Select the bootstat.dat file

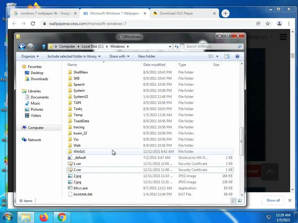tap(150, 194)
